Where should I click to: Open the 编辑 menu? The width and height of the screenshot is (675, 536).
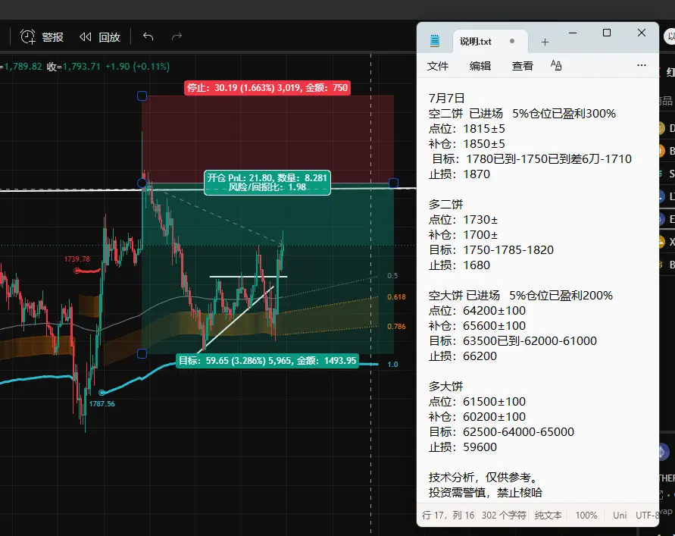[x=480, y=66]
